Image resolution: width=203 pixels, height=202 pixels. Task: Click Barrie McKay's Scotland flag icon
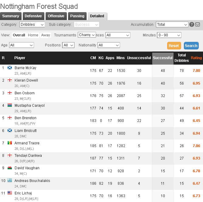click(x=10, y=68)
